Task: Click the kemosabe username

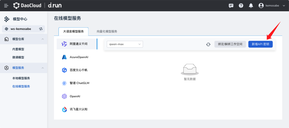Action: pos(273,6)
